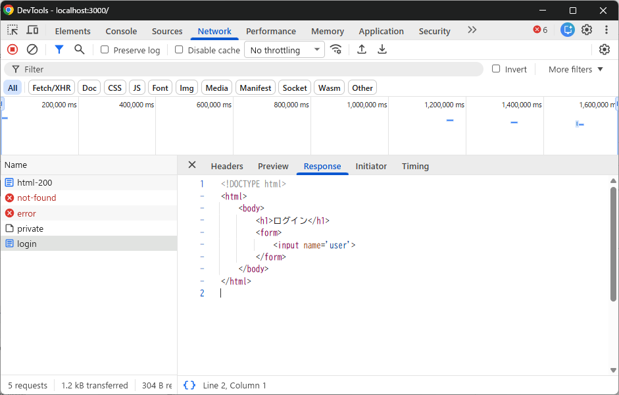Open the network search icon
The image size is (619, 395).
(80, 50)
